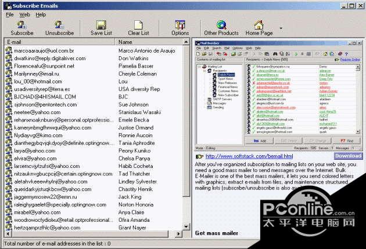
Task: Click the Subscribe toolbar icon
Action: [x=22, y=25]
